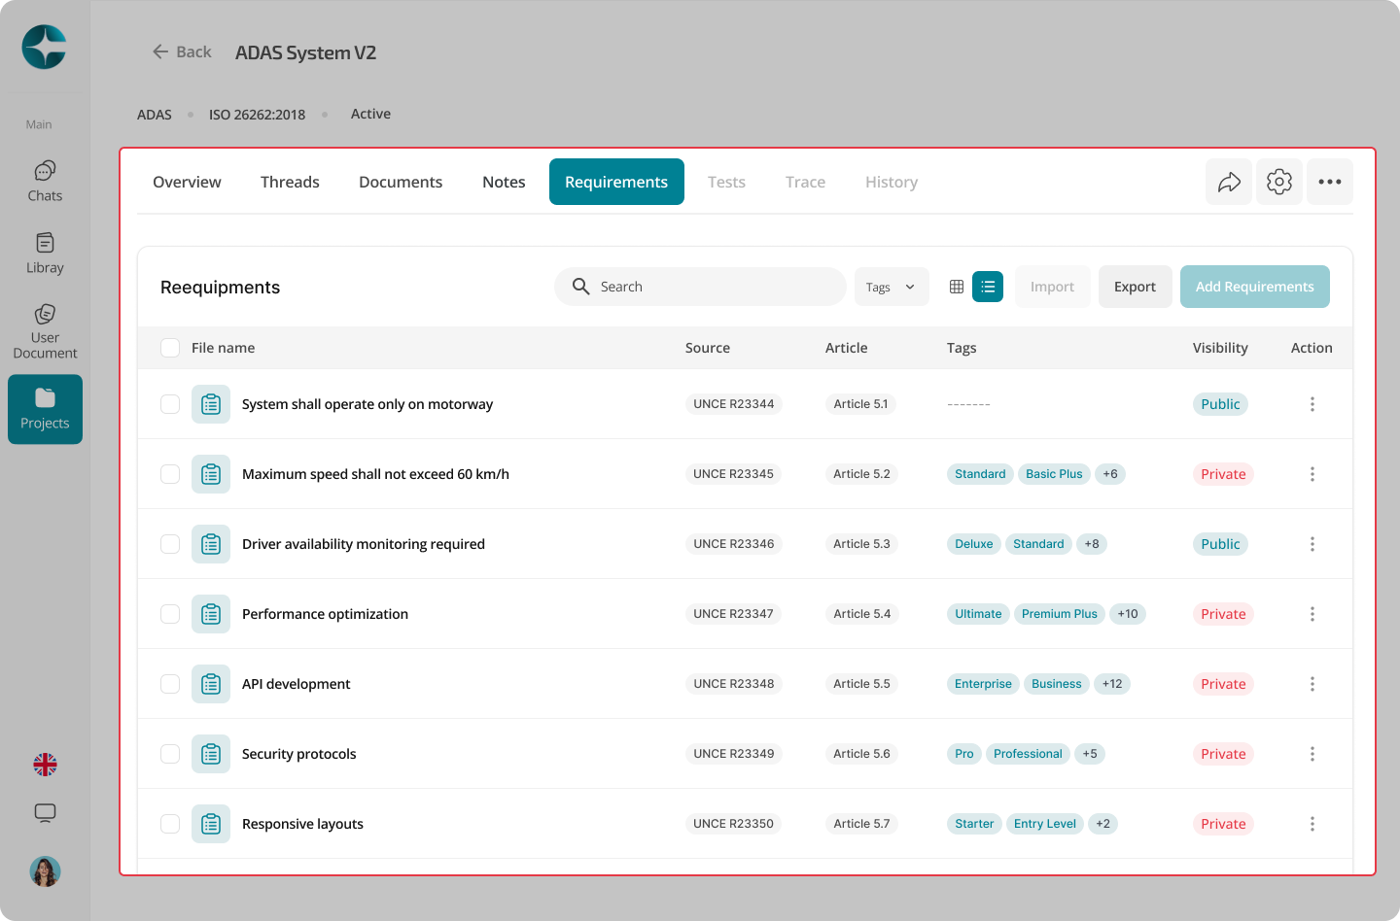Click the share arrow icon

1229,182
